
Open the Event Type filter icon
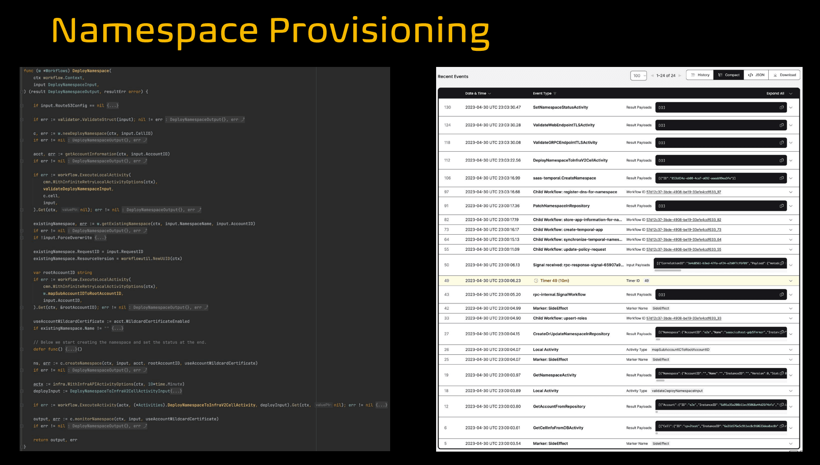(555, 94)
